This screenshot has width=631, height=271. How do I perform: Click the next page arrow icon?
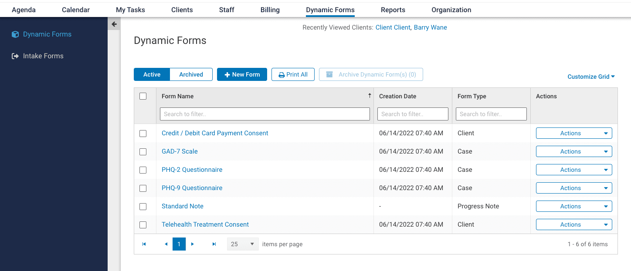coord(192,244)
